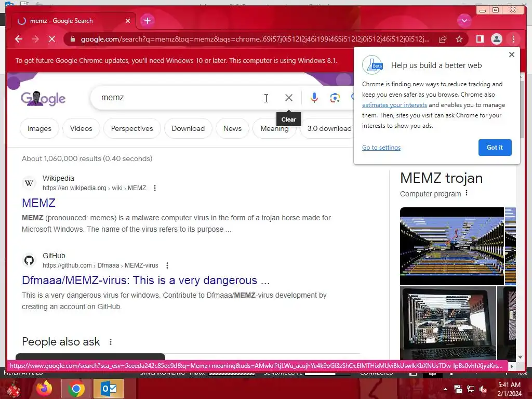Toggle the Chrome side panel

(x=480, y=39)
